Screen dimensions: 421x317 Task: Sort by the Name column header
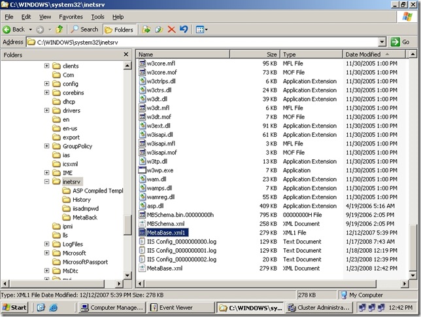183,54
